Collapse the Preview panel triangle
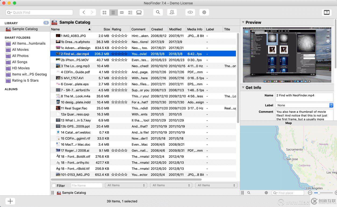The height and width of the screenshot is (207, 337). pos(243,22)
